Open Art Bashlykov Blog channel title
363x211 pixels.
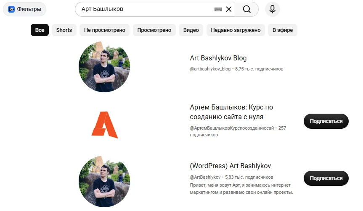(x=218, y=58)
